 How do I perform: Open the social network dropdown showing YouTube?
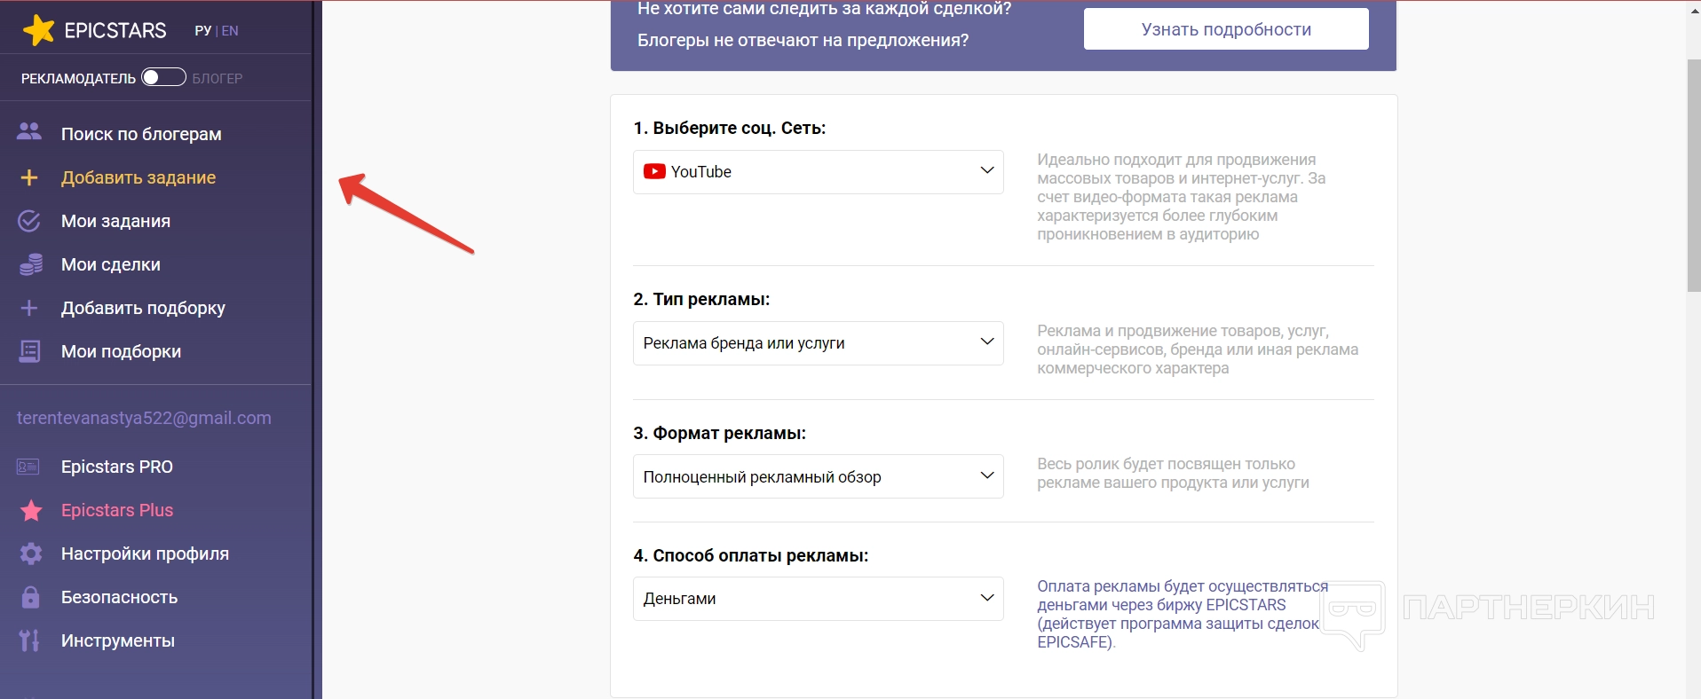pos(818,172)
